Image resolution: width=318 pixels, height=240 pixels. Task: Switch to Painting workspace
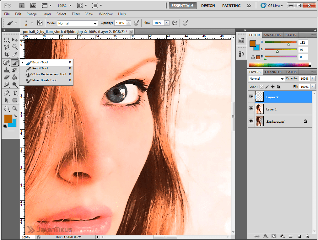click(x=231, y=6)
